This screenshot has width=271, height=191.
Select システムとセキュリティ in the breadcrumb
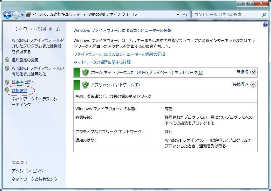(60, 14)
